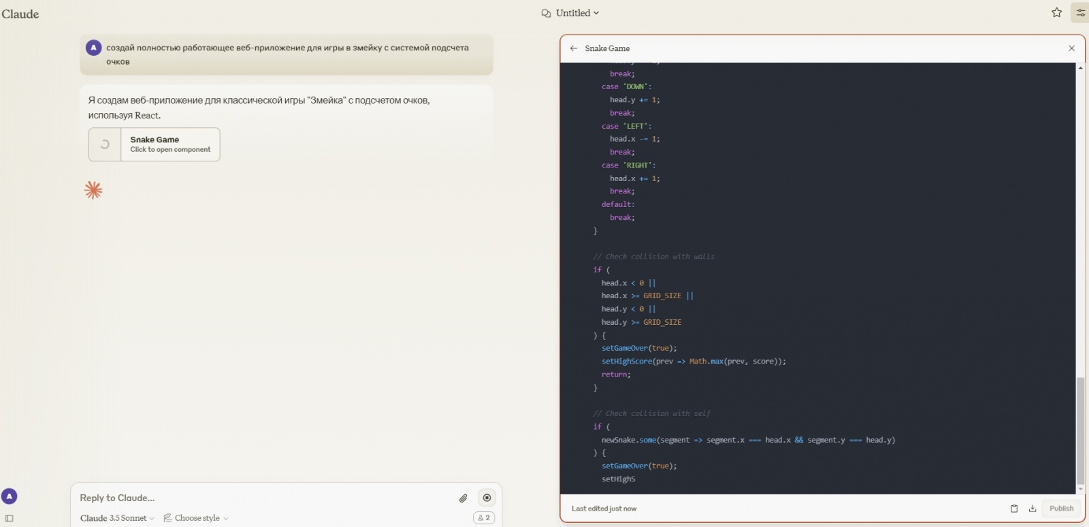The height and width of the screenshot is (527, 1089).
Task: Click the code panel scrollbar down arrow
Action: point(1080,490)
